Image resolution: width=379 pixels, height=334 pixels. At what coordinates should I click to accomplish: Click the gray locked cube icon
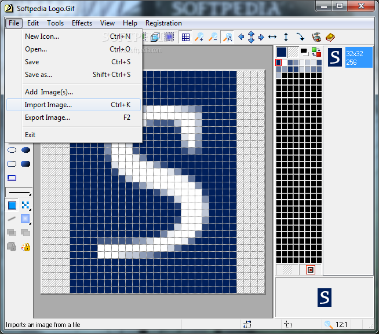[12, 247]
